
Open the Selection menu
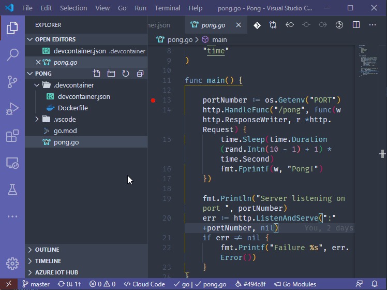(73, 8)
